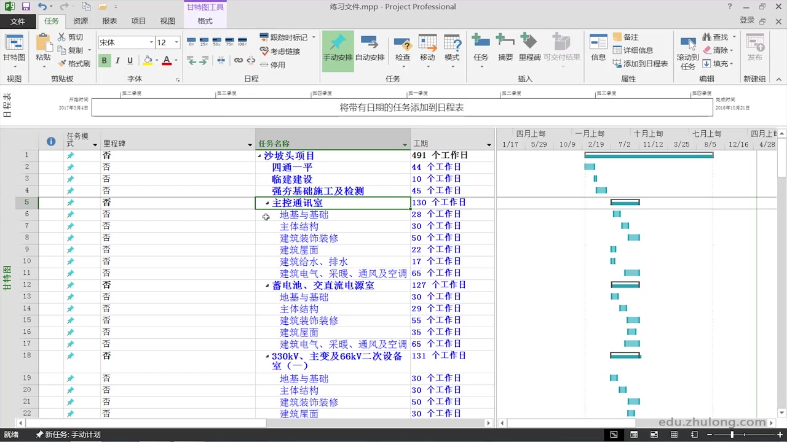
Task: Open the 文件 (File) tab
Action: click(x=18, y=21)
